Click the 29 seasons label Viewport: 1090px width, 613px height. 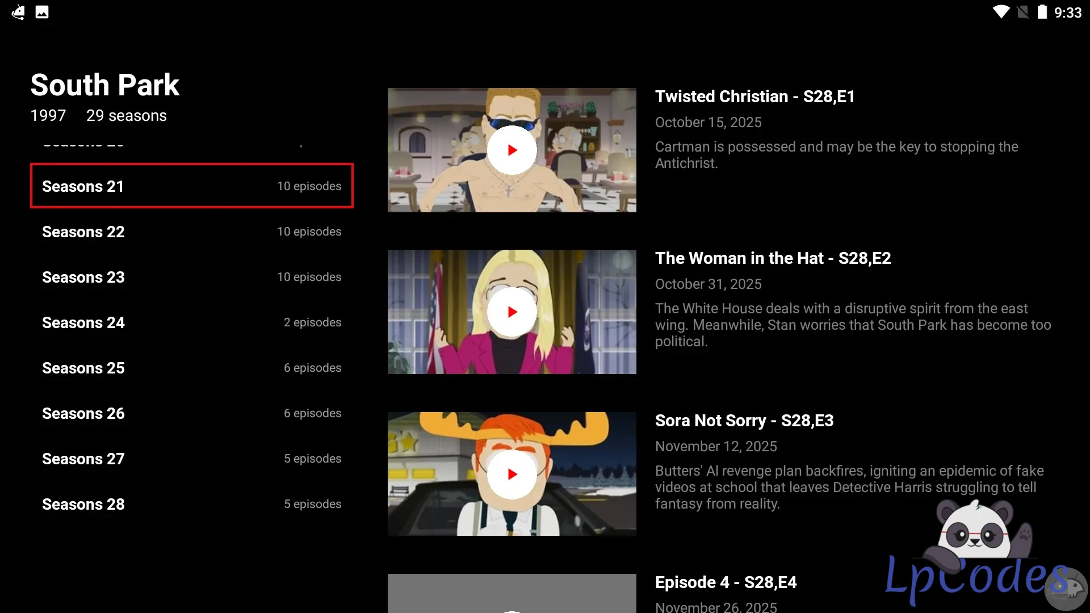pyautogui.click(x=127, y=116)
